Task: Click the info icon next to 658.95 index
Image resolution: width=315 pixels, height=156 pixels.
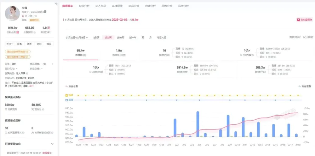Action: pos(35,32)
